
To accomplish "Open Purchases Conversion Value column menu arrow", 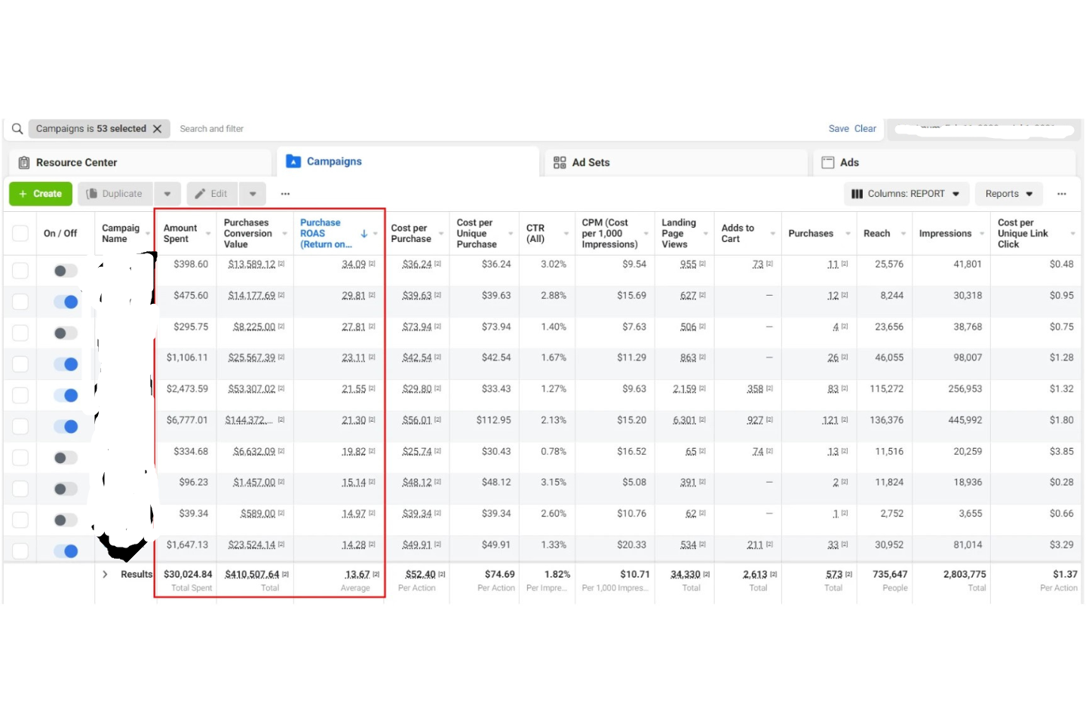I will pyautogui.click(x=284, y=234).
